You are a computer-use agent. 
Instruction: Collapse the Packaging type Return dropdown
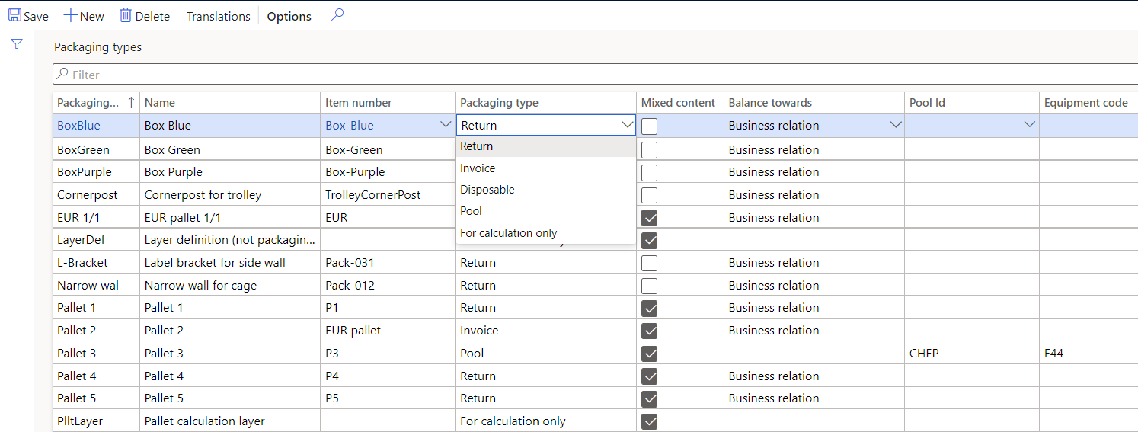(628, 125)
